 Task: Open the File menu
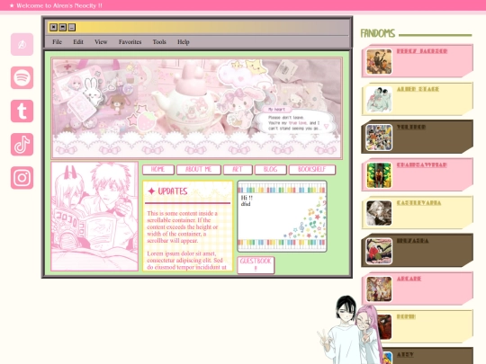point(57,41)
